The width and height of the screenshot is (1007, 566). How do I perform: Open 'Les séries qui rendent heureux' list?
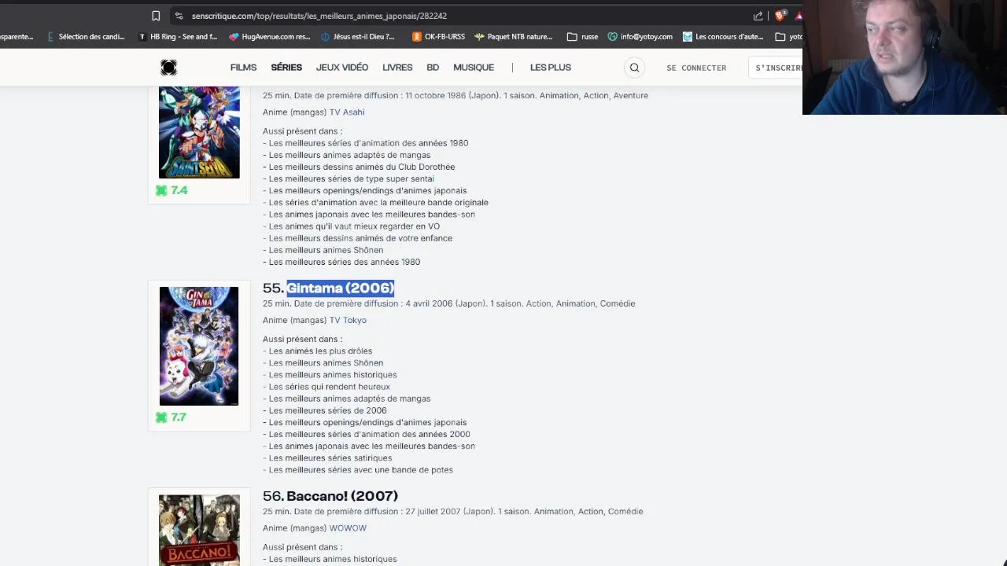330,387
